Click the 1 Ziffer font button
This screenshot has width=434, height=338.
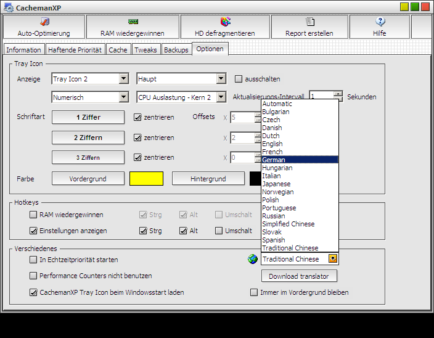[x=88, y=117]
